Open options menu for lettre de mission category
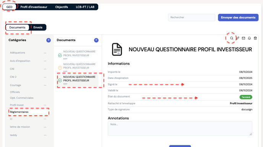The height and width of the screenshot is (147, 263). (x=45, y=127)
